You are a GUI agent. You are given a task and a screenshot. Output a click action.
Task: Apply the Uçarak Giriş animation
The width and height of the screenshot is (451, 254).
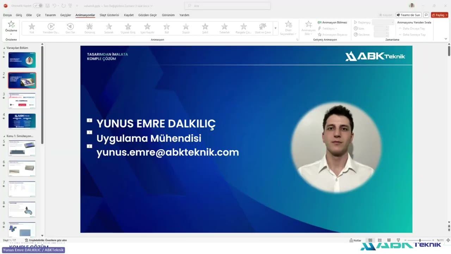coord(128,28)
